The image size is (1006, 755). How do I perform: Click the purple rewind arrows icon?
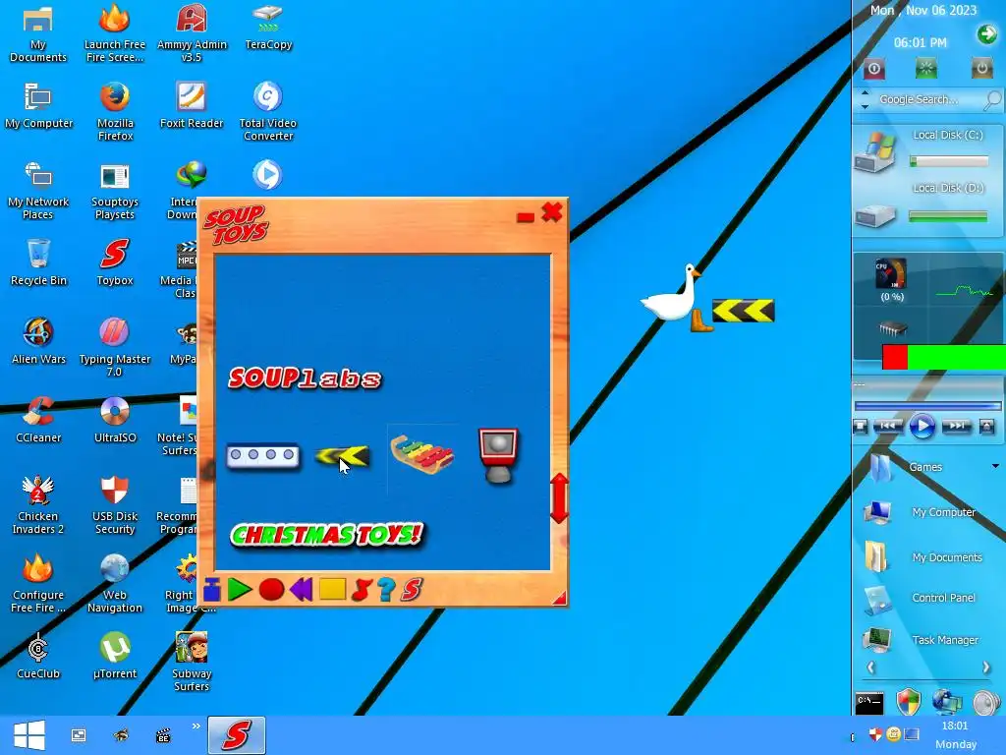[301, 590]
